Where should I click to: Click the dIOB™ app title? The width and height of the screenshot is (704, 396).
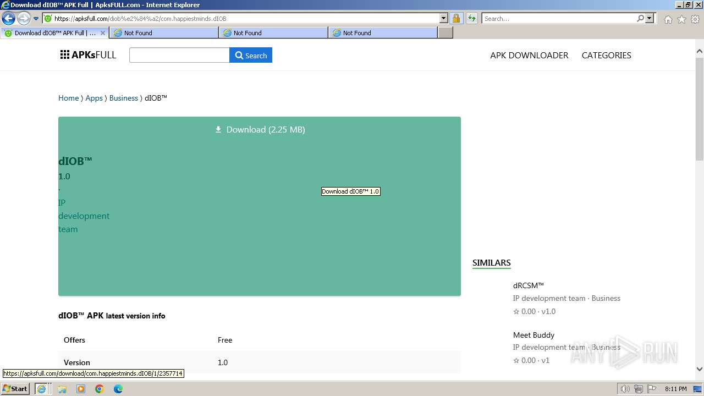click(75, 161)
